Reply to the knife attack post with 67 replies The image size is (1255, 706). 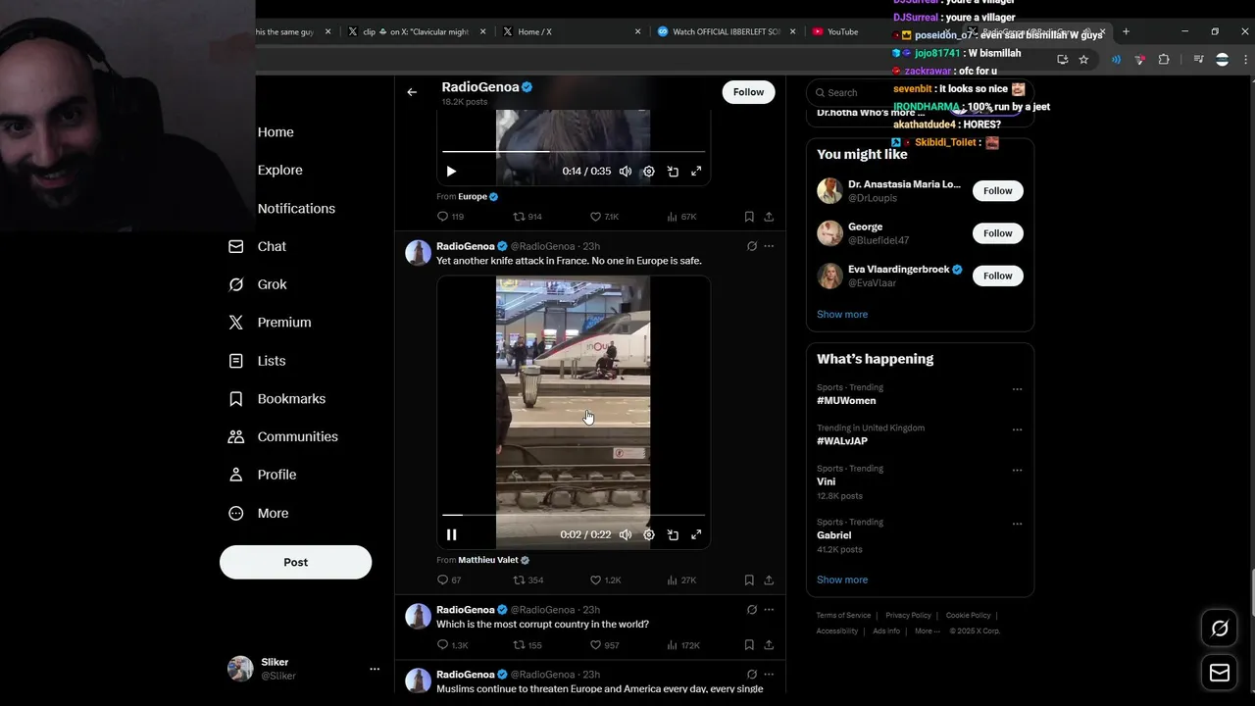(x=449, y=580)
